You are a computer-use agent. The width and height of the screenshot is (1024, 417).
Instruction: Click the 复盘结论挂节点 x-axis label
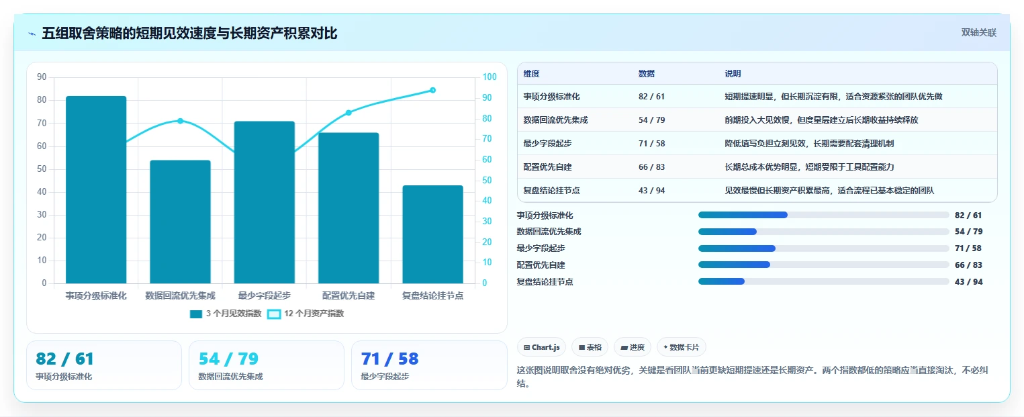(x=432, y=295)
